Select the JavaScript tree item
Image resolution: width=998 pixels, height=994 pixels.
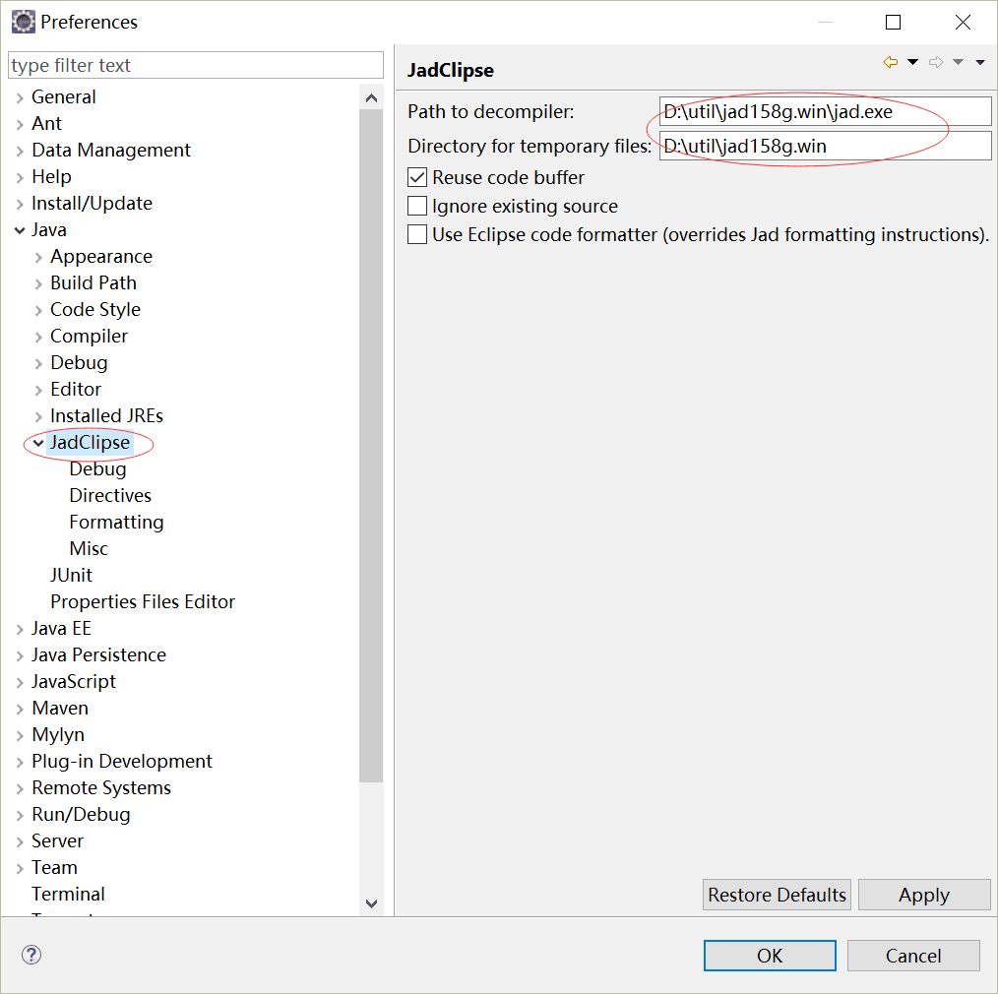(74, 682)
